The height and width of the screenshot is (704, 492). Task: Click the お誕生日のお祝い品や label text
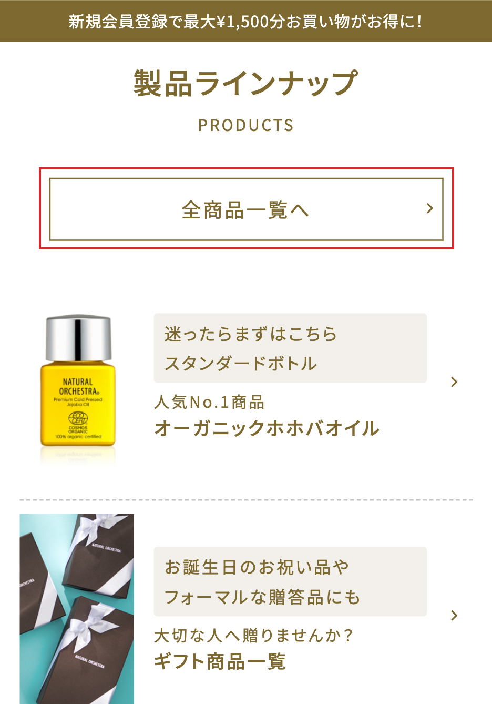coord(257,567)
